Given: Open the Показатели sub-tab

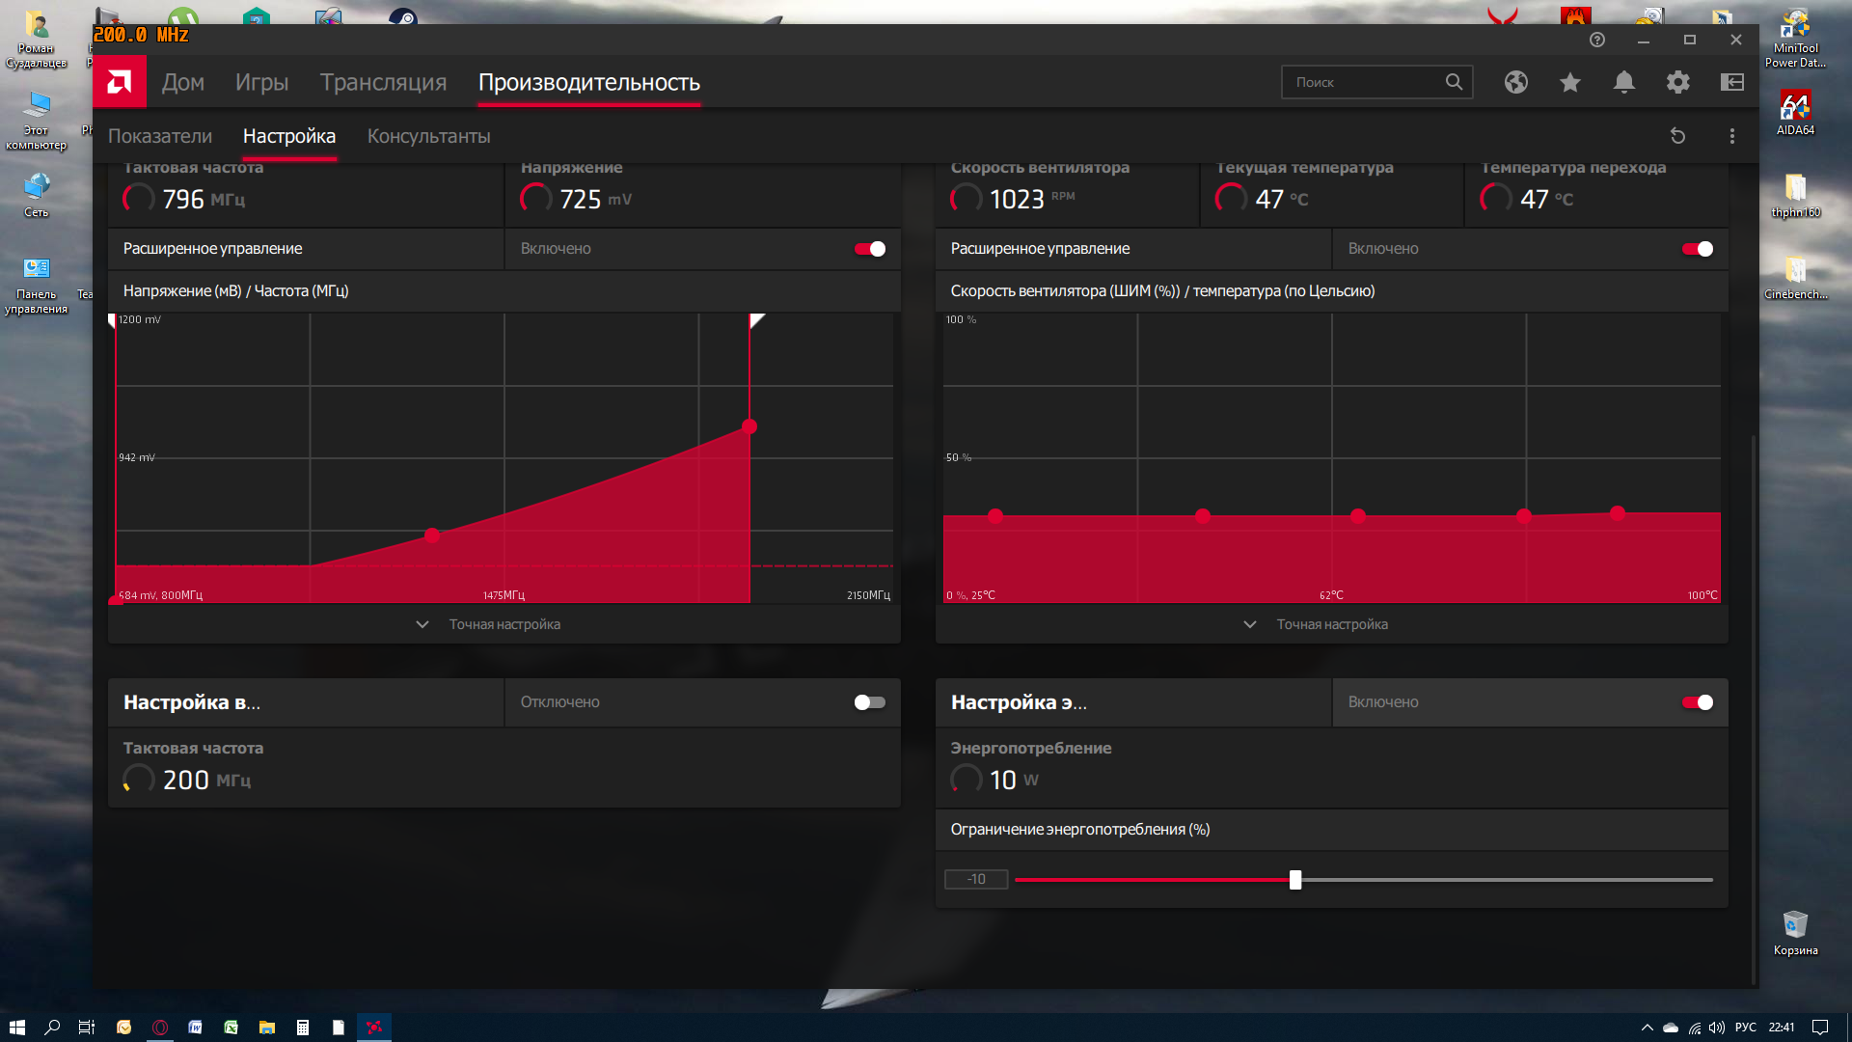Looking at the screenshot, I should pyautogui.click(x=160, y=136).
